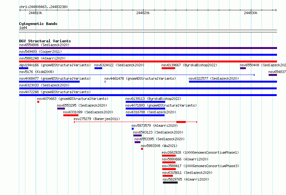Viewport: 286px width, 195px height.
Task: Click the small red nsv5983308 marker
Action: 142,149
